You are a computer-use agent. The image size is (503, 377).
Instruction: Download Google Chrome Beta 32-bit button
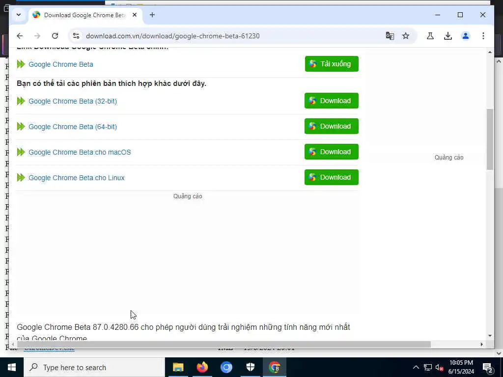pos(332,101)
